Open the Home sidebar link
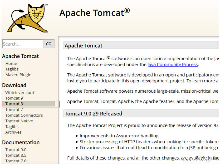The width and height of the screenshot is (221, 164). click(11, 63)
